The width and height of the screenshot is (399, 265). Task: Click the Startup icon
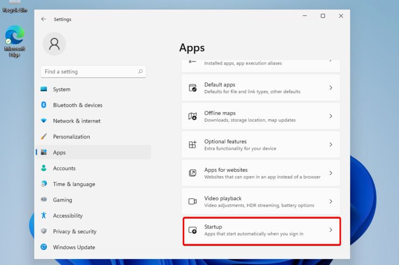tap(192, 230)
